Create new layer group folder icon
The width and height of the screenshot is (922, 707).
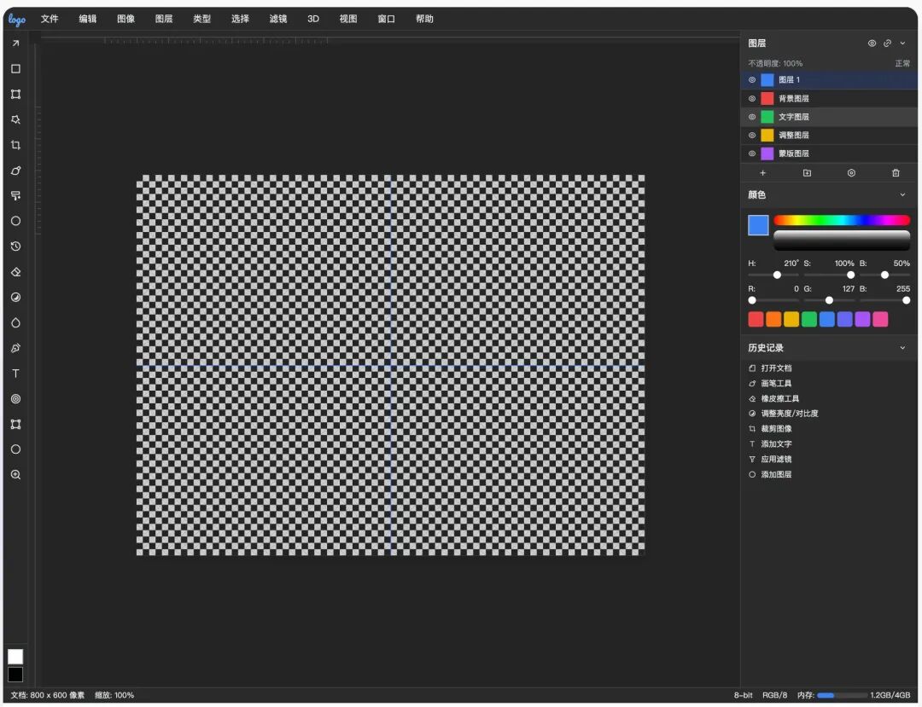(807, 173)
